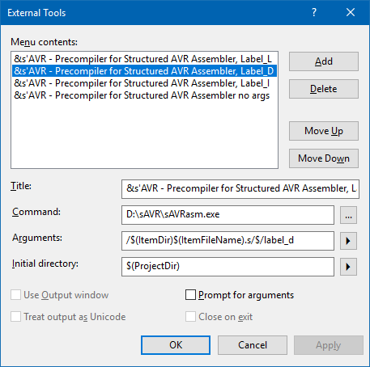
Task: Open the Arguments macro arrow menu
Action: [x=348, y=241]
